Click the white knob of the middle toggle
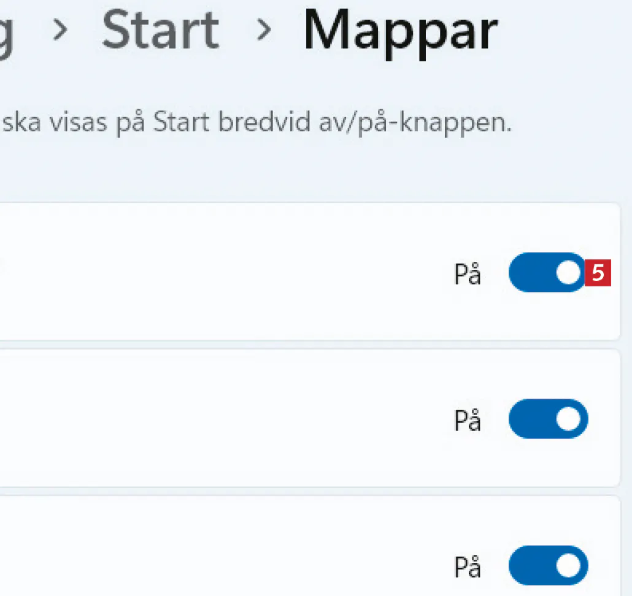Screen dimensions: 632x596 coord(569,419)
